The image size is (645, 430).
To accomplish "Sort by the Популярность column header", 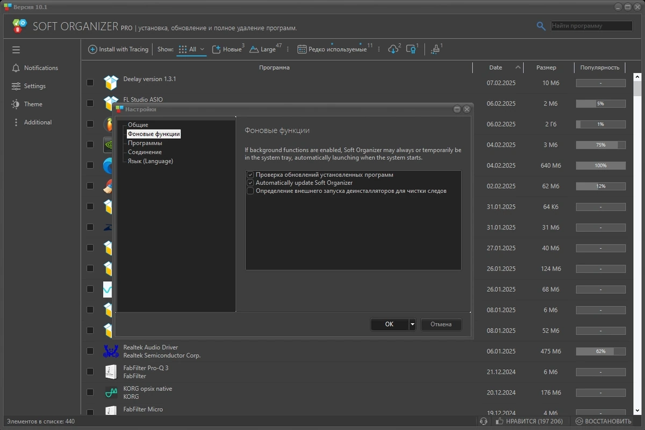I will pyautogui.click(x=600, y=68).
